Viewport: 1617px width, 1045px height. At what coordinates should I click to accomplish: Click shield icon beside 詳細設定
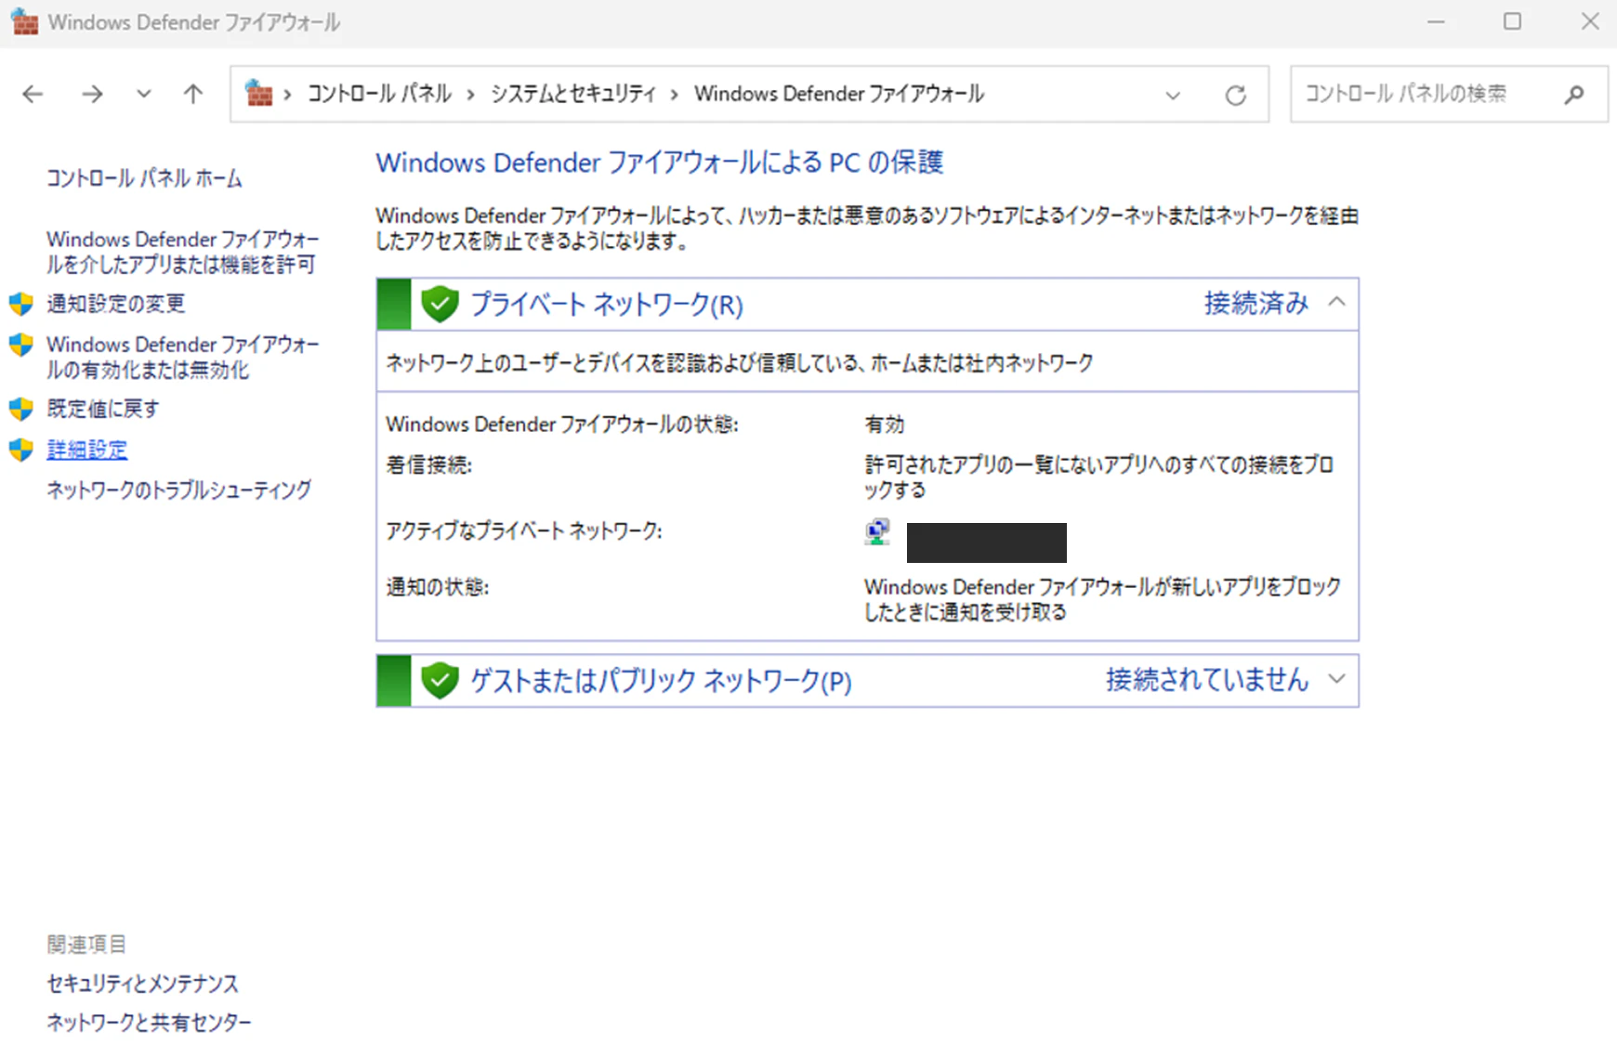click(21, 450)
